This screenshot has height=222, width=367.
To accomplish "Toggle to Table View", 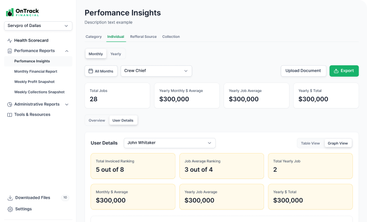I will coord(310,143).
